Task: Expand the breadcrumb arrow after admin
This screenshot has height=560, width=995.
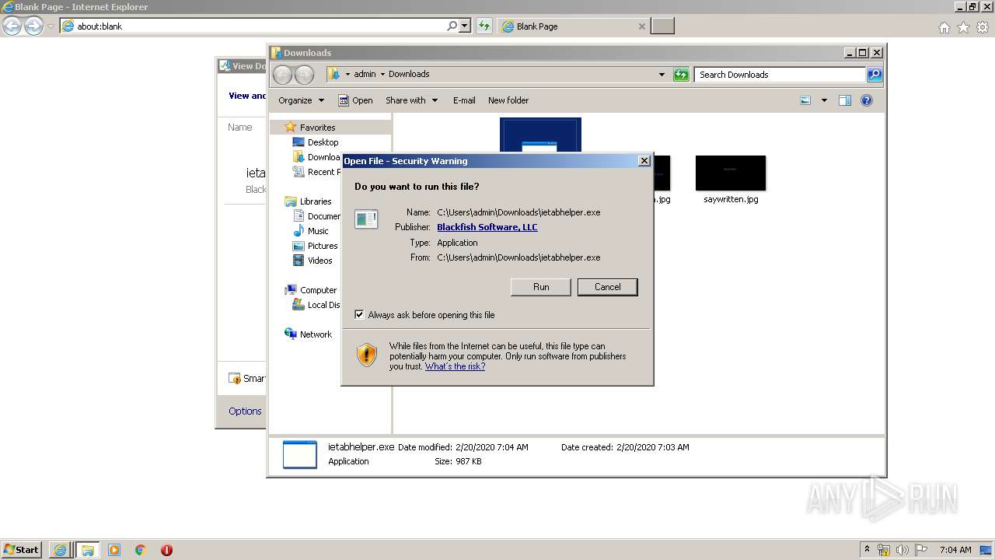Action: 383,74
